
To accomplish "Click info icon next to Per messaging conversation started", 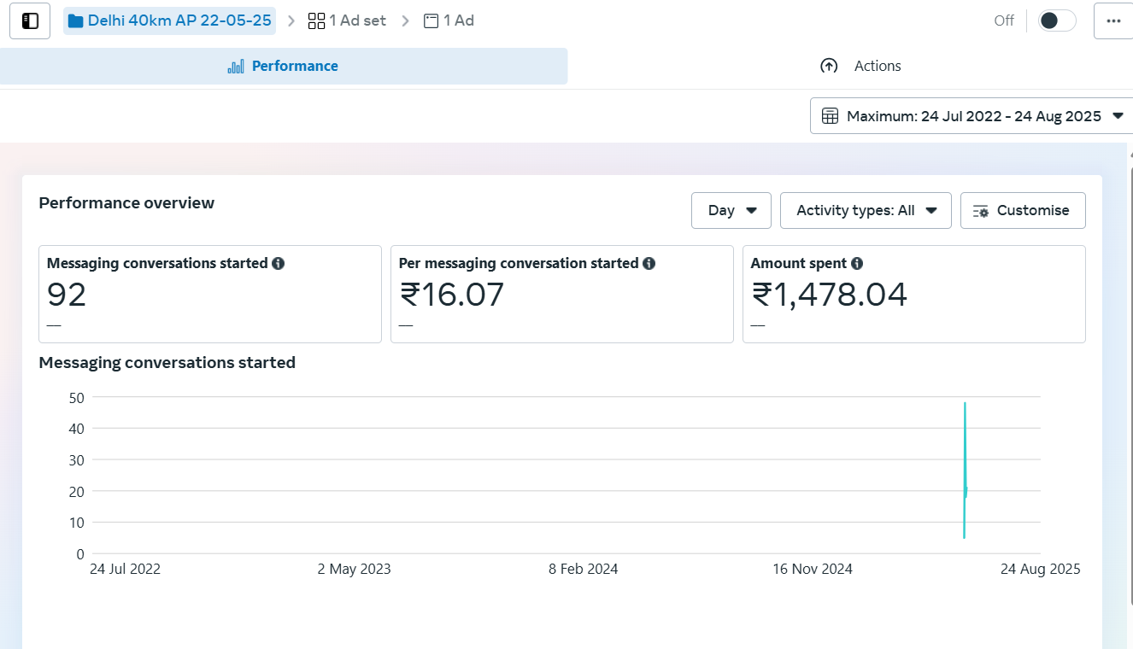I will (x=649, y=263).
